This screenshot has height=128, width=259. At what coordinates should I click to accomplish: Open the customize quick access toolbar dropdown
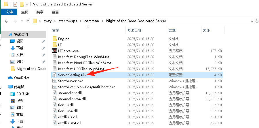click(27, 4)
